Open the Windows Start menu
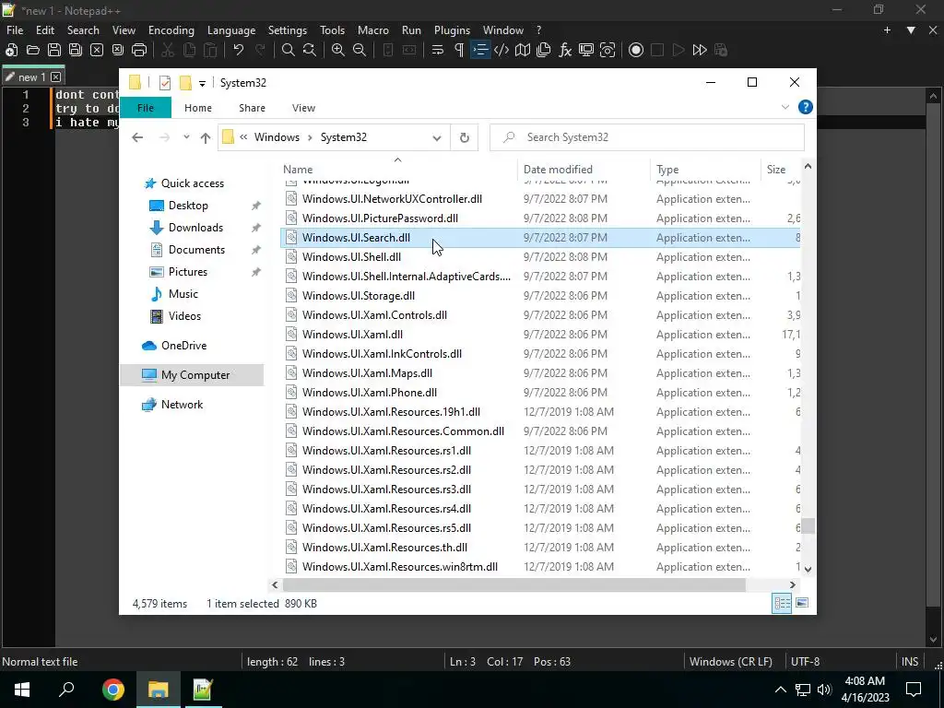 22,690
